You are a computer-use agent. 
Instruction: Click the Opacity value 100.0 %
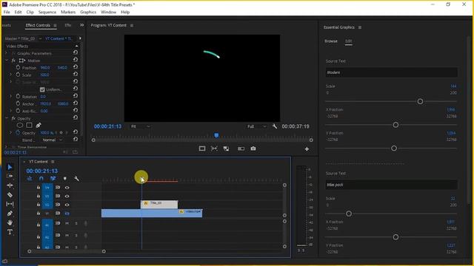click(x=46, y=133)
